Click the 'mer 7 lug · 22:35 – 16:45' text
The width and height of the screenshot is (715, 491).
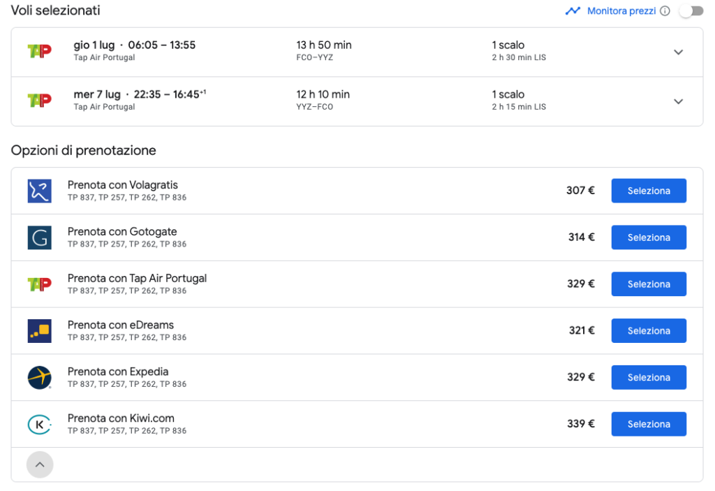(140, 94)
